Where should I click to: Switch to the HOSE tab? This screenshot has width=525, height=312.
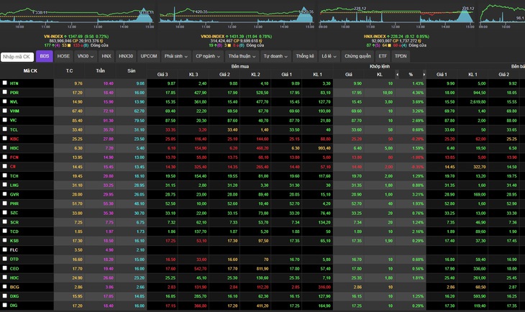[x=63, y=56]
